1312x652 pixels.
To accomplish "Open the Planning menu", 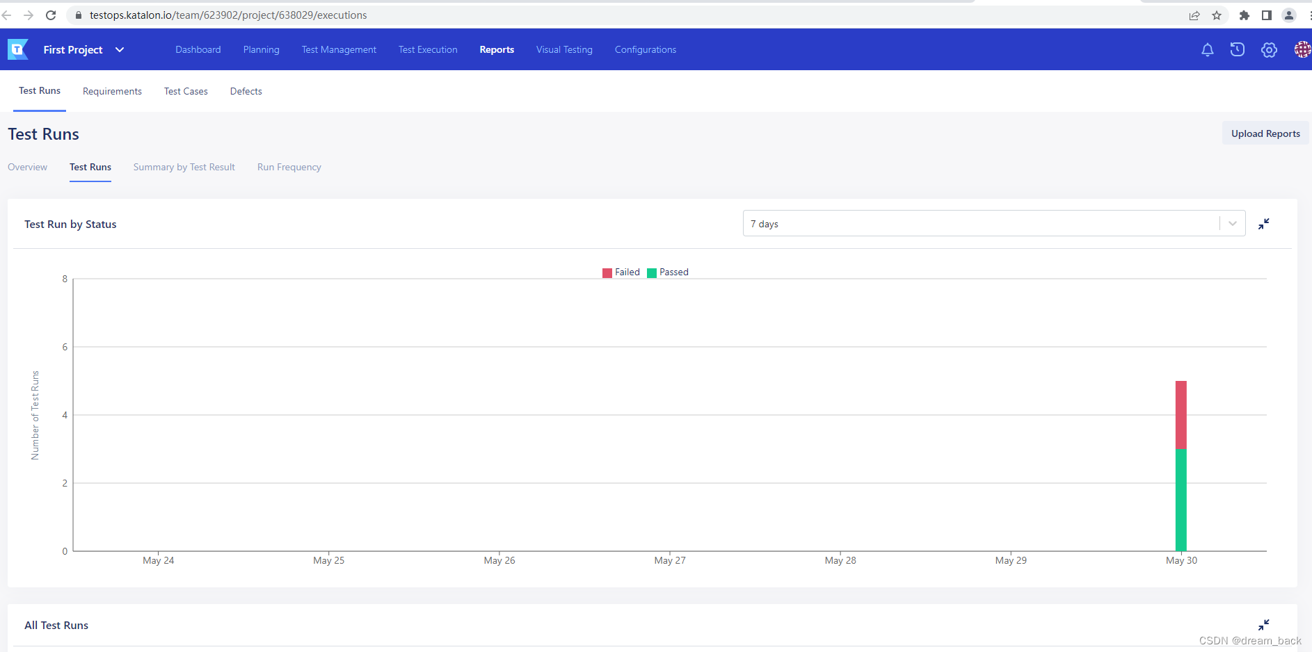I will point(262,49).
